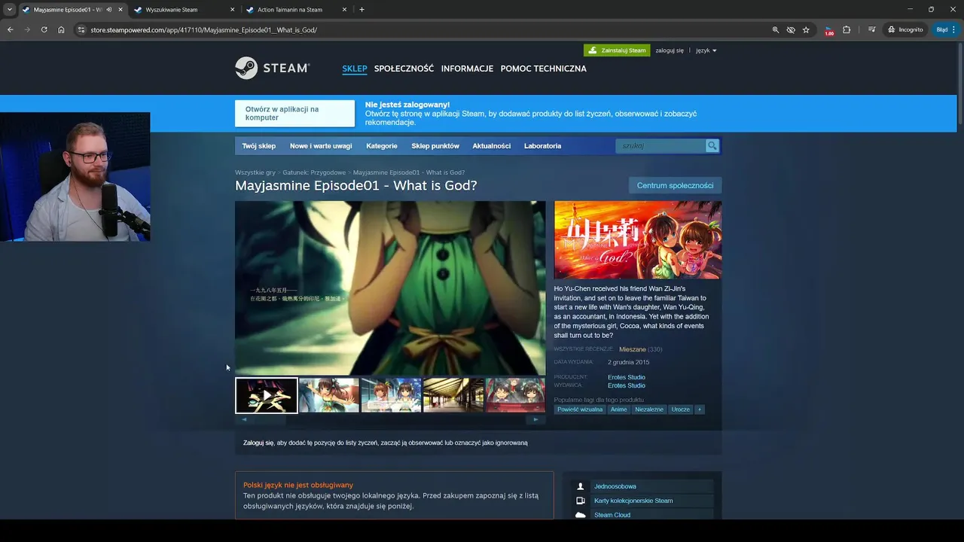This screenshot has width=964, height=542.
Task: Close the Wyszukiwanie Steam tab
Action: point(231,10)
